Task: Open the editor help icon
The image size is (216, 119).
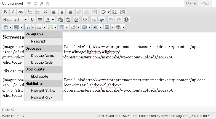Action: point(126,19)
